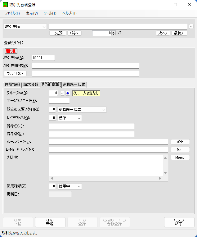
Task: Click the 次へ> next button
Action: tap(163, 33)
